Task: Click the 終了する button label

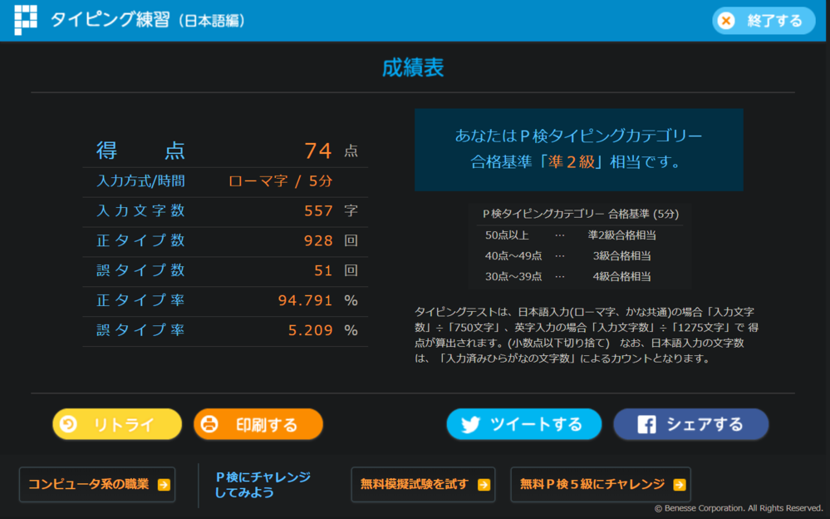Action: (x=774, y=21)
